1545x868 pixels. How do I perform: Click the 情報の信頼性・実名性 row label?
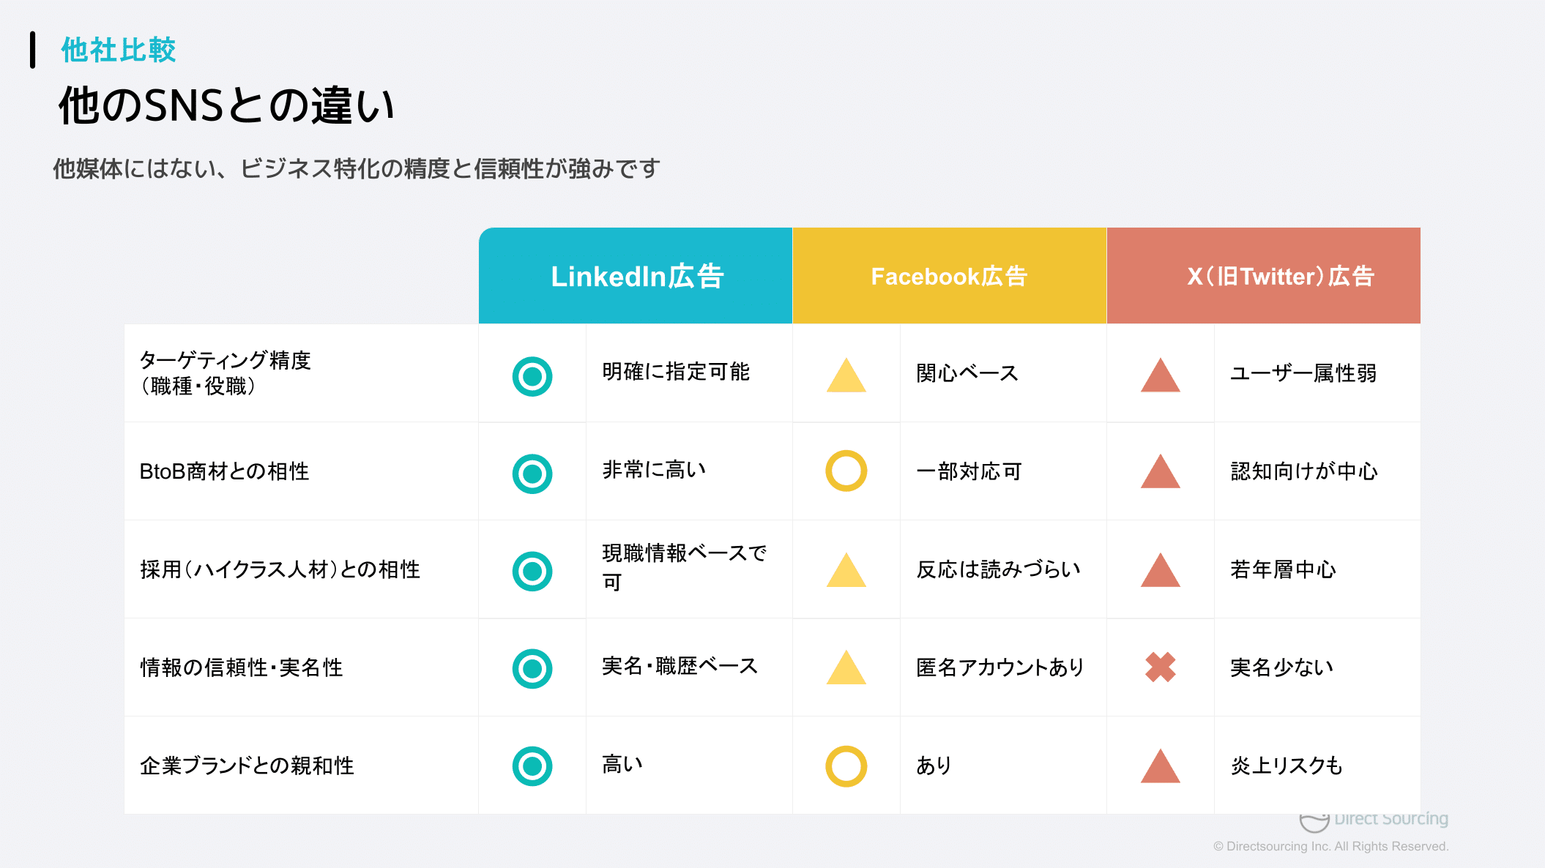pos(242,667)
